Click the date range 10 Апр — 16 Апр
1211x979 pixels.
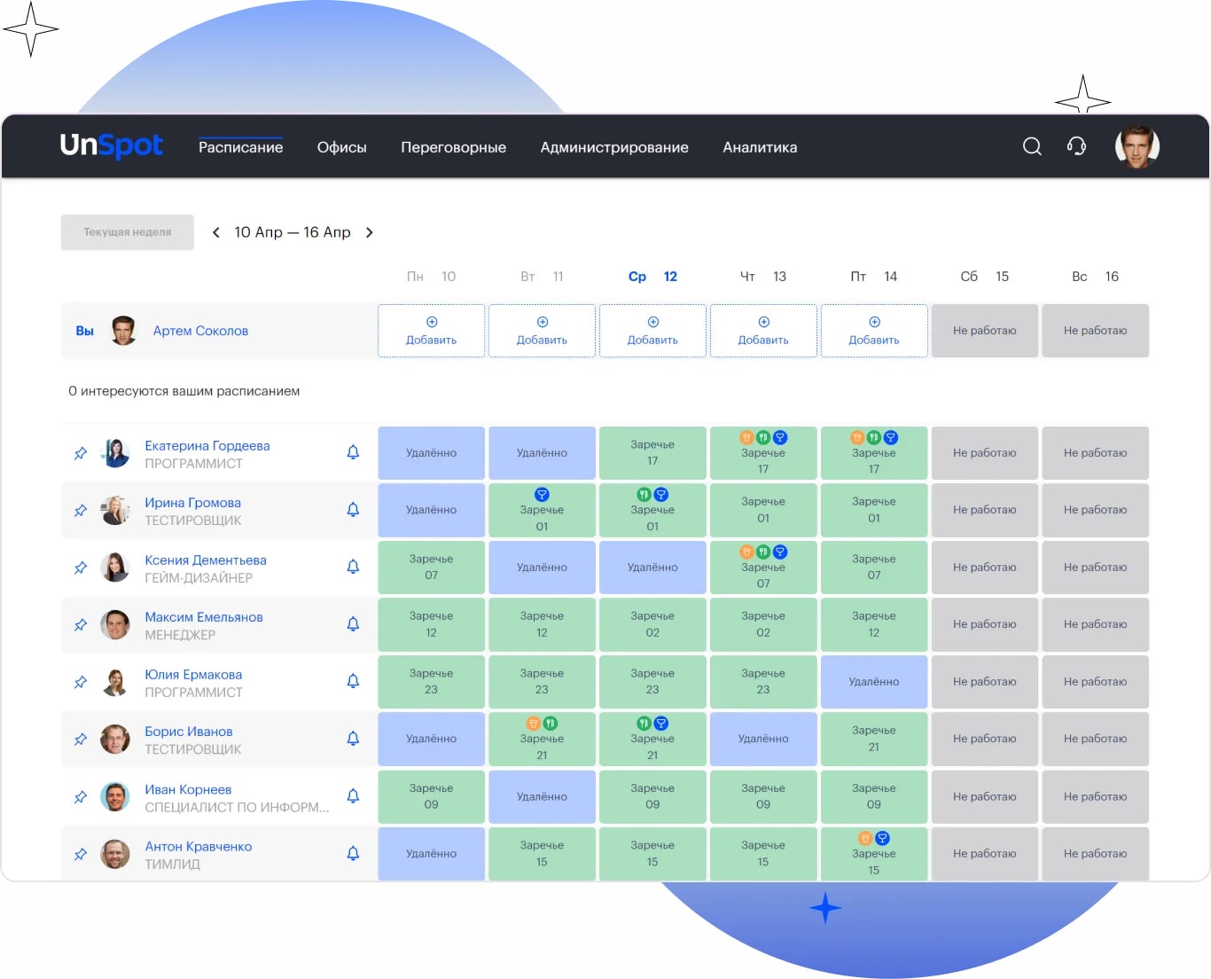[293, 232]
